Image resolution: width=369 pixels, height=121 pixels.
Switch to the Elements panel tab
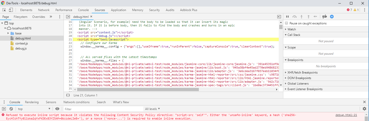(26, 10)
